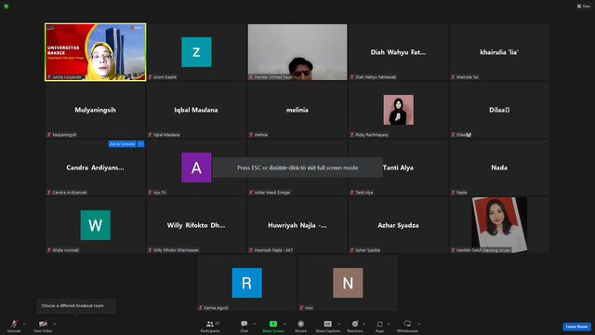Select the melinia participant tile

[x=297, y=110]
